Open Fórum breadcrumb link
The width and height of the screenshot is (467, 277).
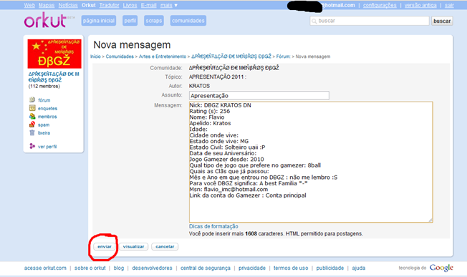coord(283,57)
